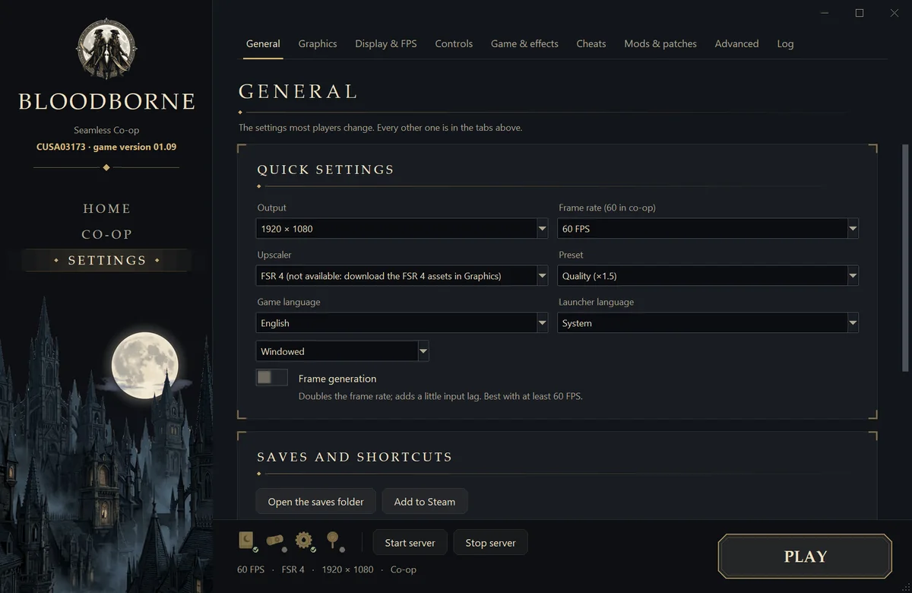The image size is (912, 593).
Task: Click the PLAY button
Action: pyautogui.click(x=805, y=557)
